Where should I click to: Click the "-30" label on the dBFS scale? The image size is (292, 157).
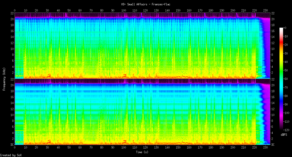pos(286,53)
